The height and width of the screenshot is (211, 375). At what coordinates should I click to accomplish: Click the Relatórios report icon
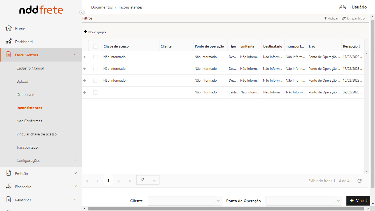(x=9, y=200)
